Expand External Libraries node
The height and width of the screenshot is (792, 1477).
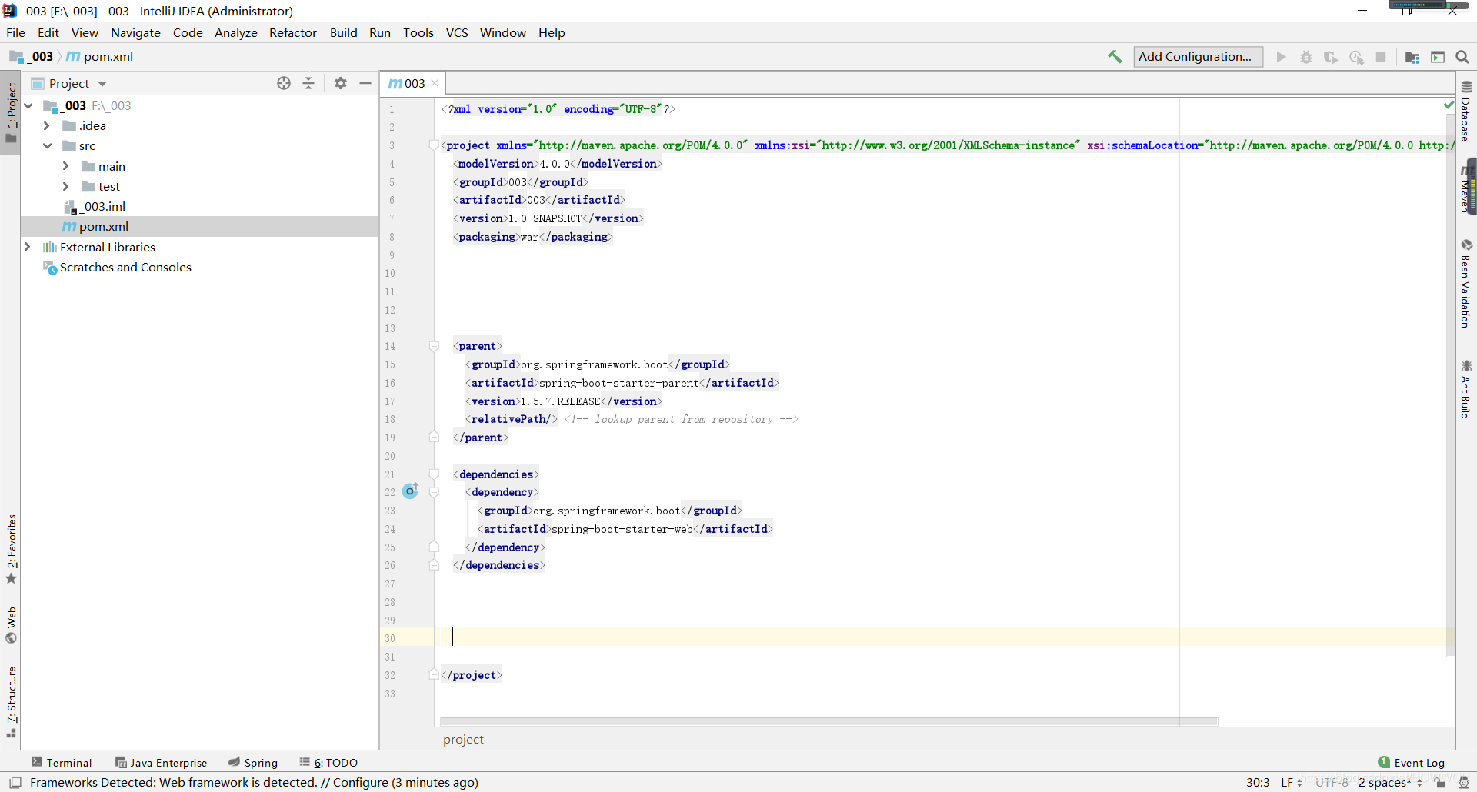(28, 247)
